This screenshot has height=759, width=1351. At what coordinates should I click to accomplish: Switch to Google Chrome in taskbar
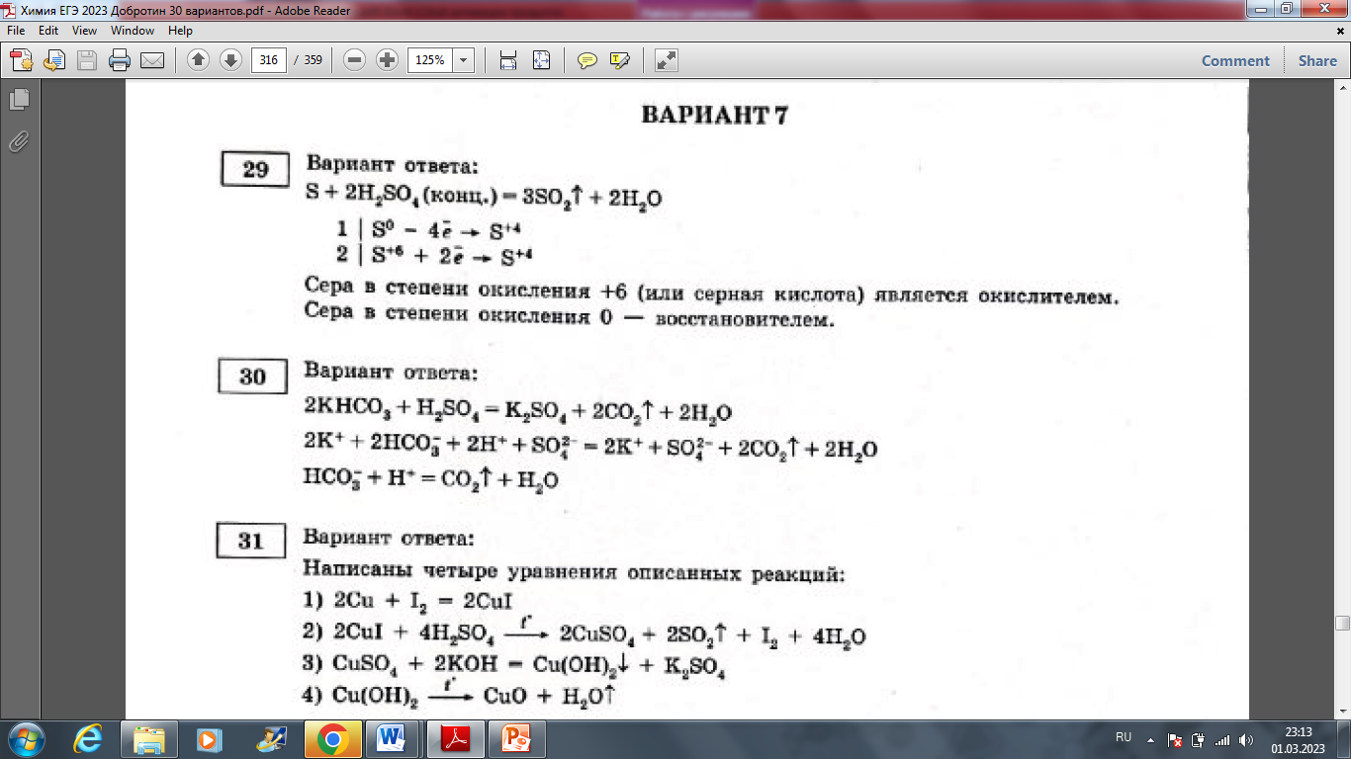click(x=331, y=738)
